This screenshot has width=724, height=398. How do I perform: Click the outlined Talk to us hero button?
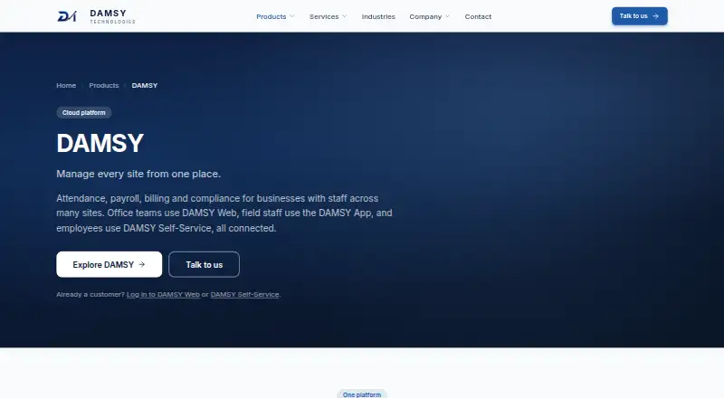click(205, 264)
